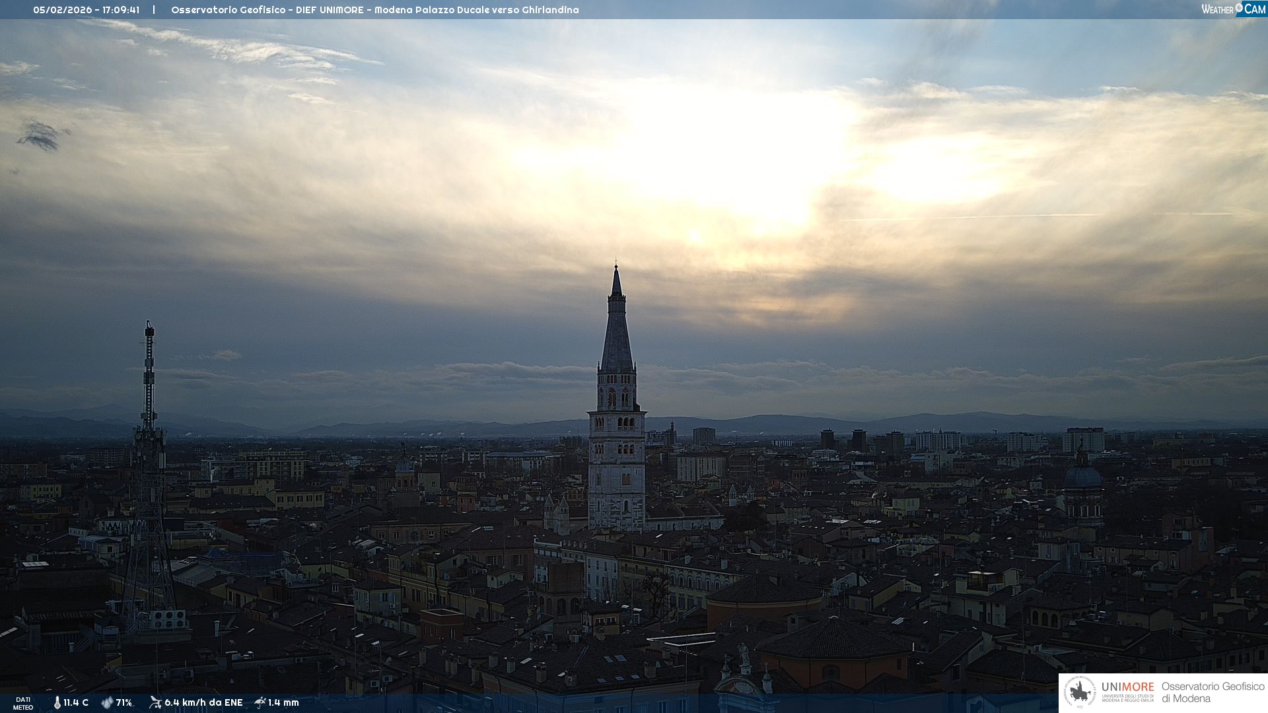Click the wind anemometer icon
This screenshot has height=713, width=1268.
point(155,702)
